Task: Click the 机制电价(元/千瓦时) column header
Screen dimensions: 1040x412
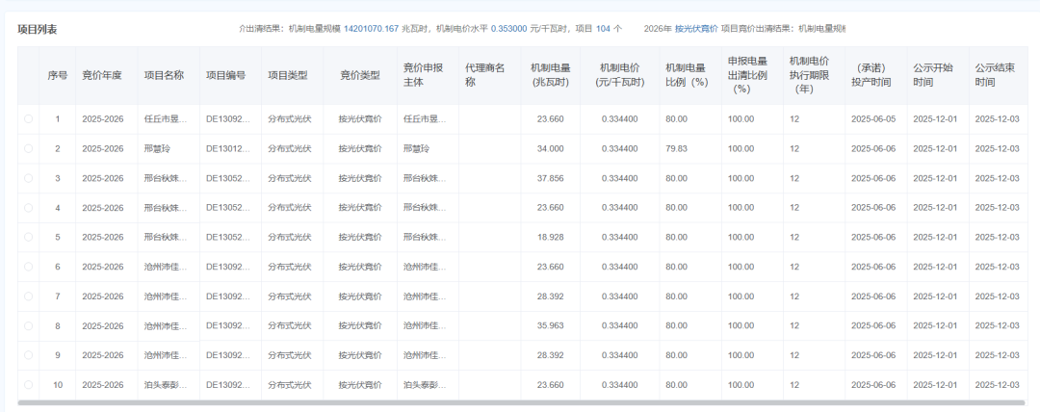Action: (619, 75)
